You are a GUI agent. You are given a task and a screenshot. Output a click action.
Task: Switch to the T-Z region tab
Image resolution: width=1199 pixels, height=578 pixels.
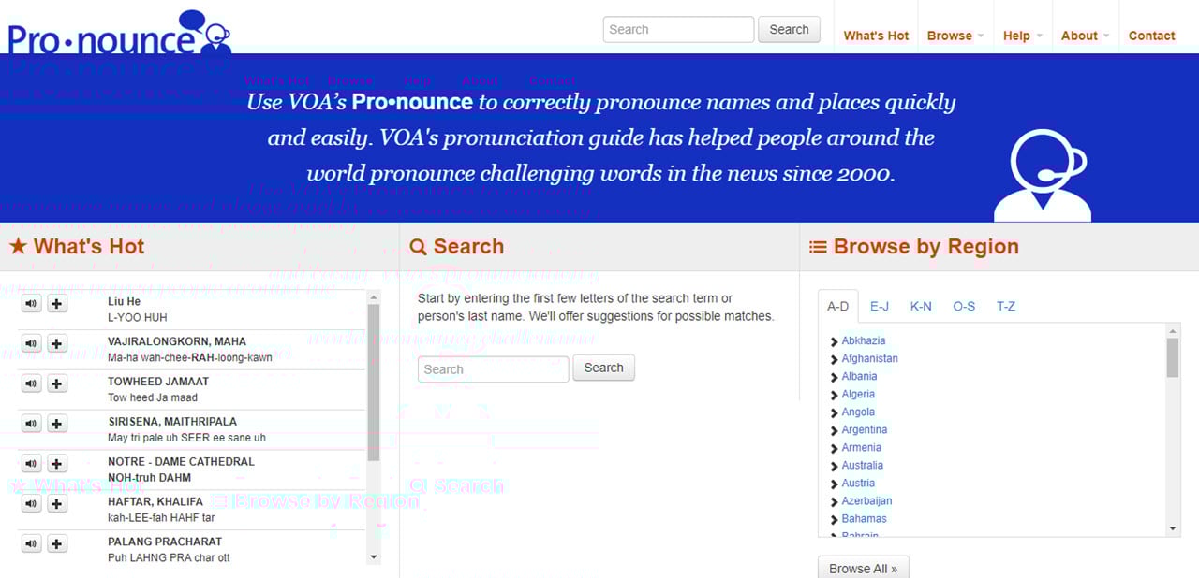(x=1006, y=306)
